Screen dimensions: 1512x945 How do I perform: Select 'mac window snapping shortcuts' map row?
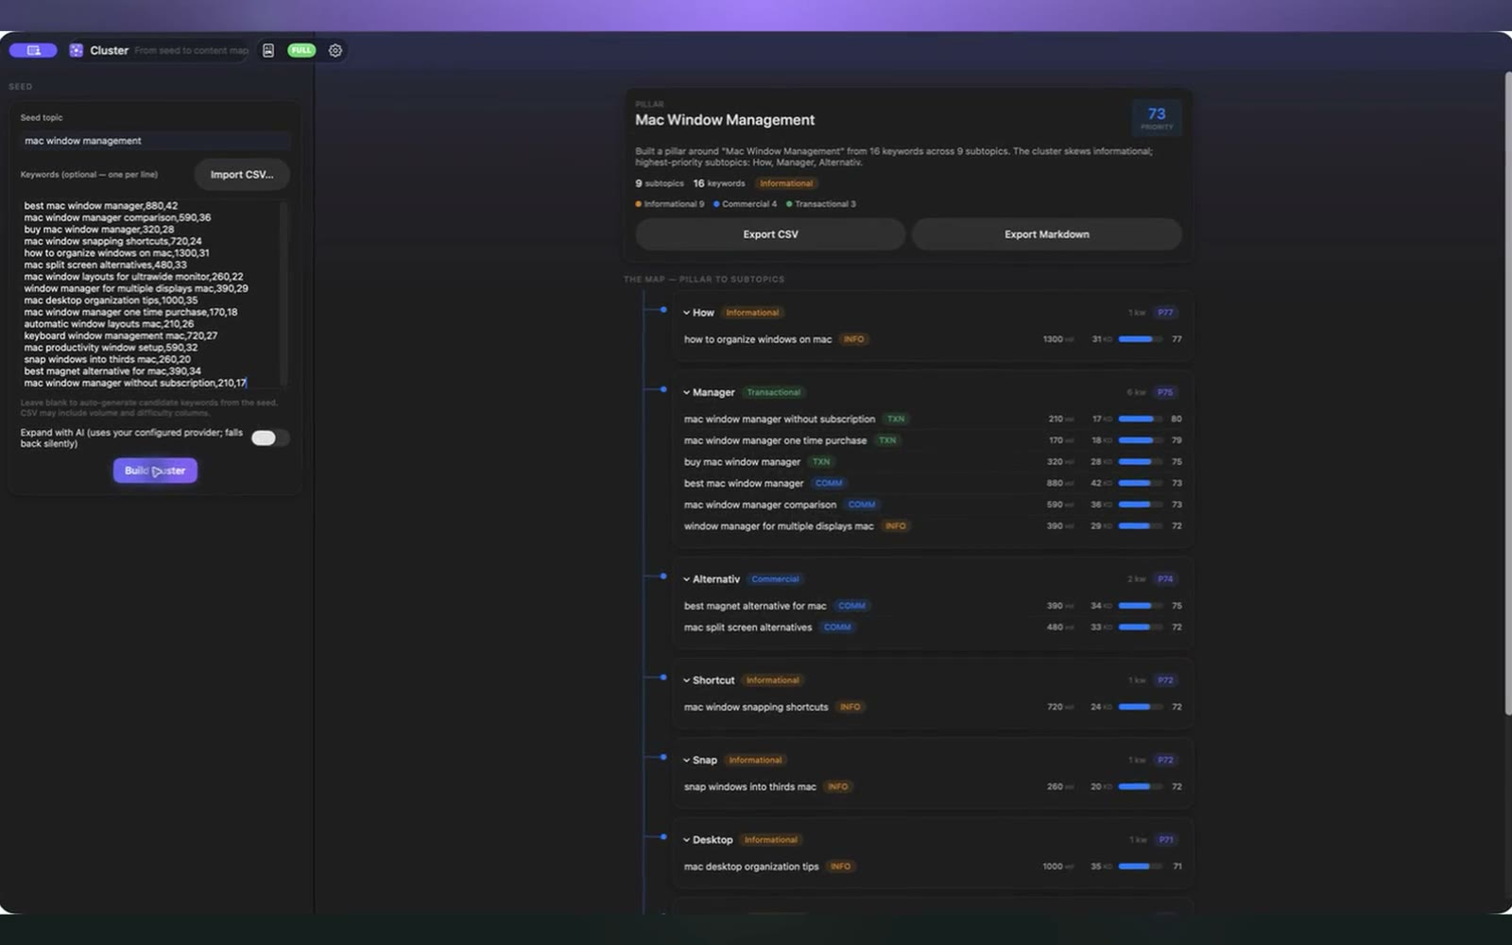tap(932, 707)
